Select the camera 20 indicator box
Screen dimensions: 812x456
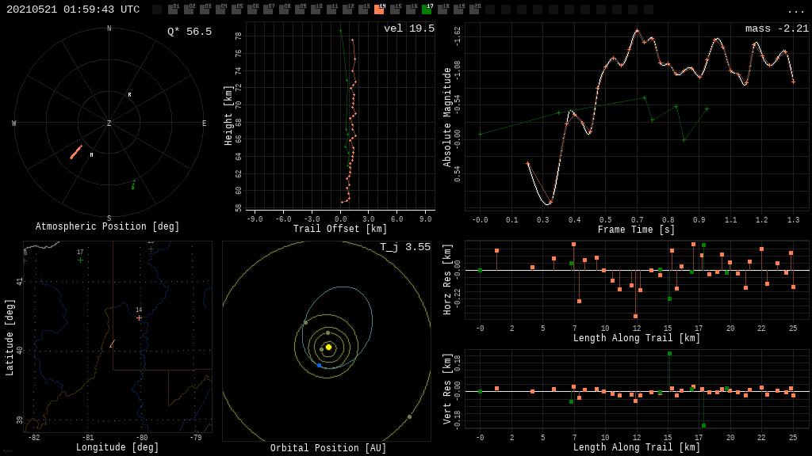point(474,9)
